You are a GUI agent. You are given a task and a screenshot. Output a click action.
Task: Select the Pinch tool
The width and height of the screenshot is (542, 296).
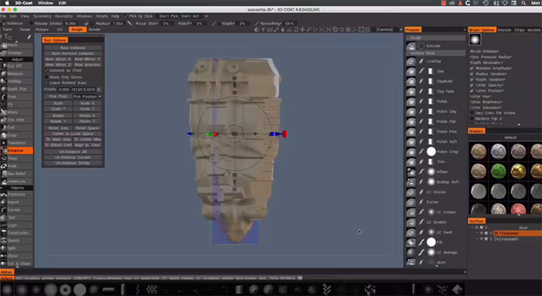click(x=17, y=45)
